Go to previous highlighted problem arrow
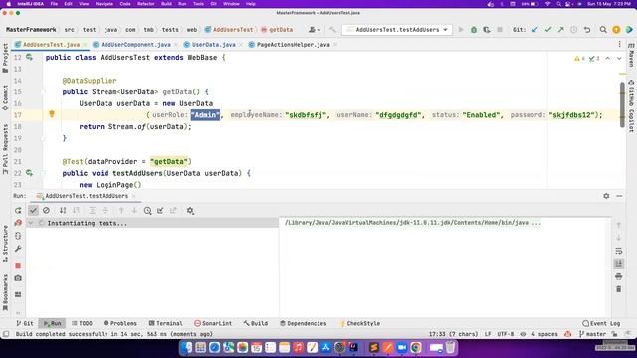The width and height of the screenshot is (637, 358). click(x=608, y=58)
